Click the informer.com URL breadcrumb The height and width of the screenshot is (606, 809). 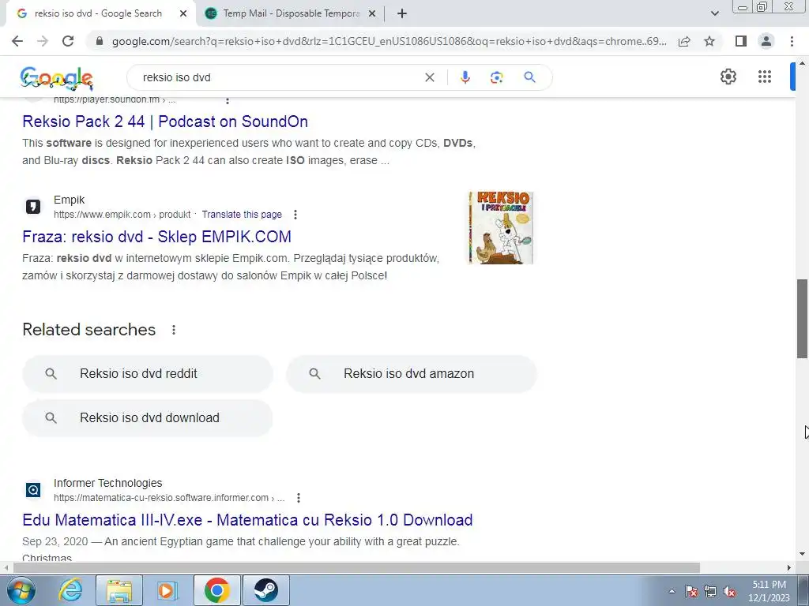pyautogui.click(x=169, y=498)
